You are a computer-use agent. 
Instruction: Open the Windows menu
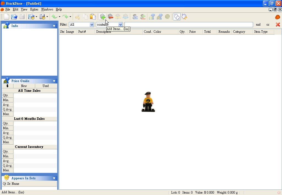(47, 9)
